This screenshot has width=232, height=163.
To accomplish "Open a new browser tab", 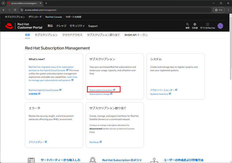I will point(46,3).
